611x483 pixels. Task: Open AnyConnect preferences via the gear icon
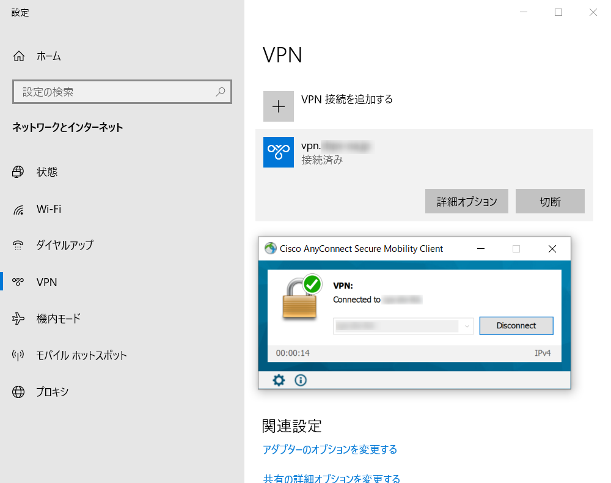click(x=279, y=380)
